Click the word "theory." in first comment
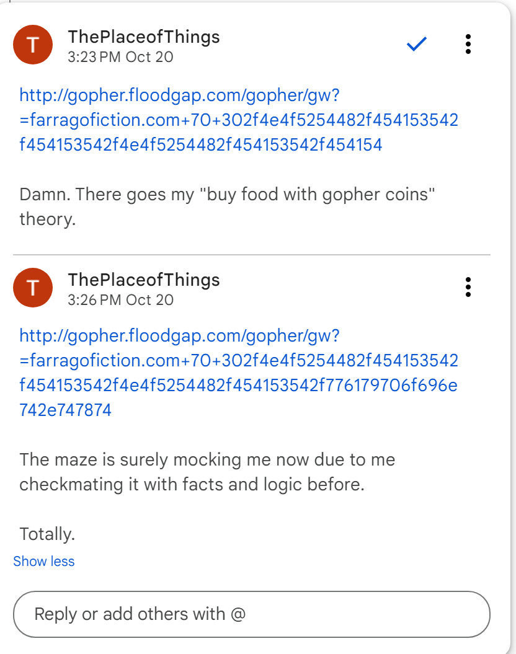The height and width of the screenshot is (654, 516). point(48,219)
